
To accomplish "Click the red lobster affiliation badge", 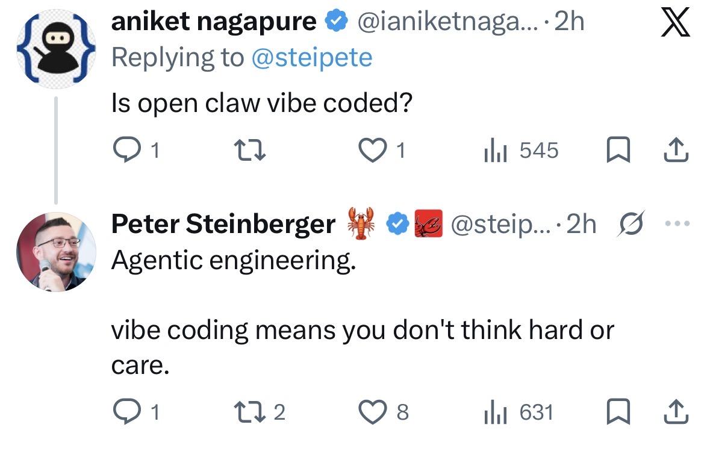I will (x=429, y=224).
